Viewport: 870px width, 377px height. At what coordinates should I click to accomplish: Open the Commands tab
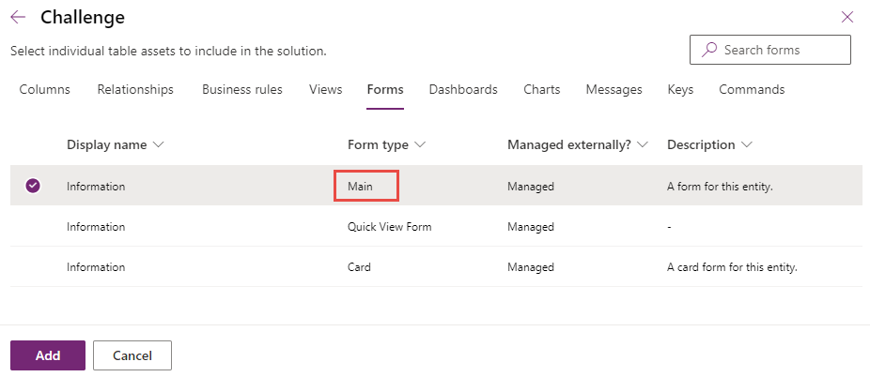(x=752, y=90)
